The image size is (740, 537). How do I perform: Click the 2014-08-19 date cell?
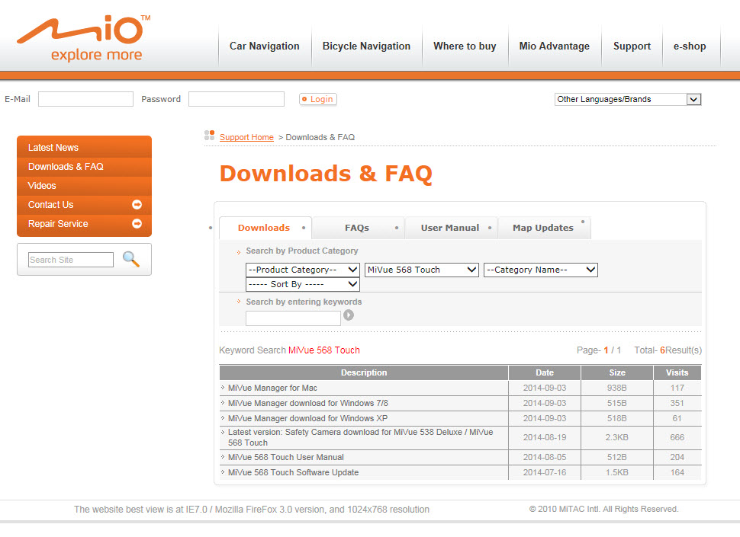545,438
